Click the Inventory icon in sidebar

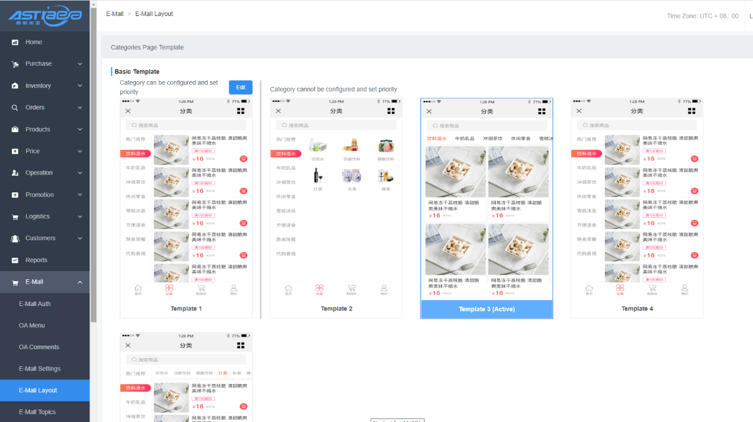tap(15, 86)
